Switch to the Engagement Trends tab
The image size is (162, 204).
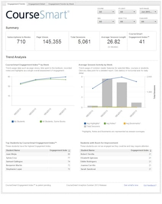pos(16,4)
